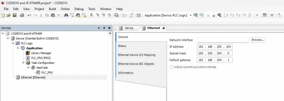Click the Redo toolbar arrow
Image resolution: width=284 pixels, height=101 pixels.
coord(35,16)
